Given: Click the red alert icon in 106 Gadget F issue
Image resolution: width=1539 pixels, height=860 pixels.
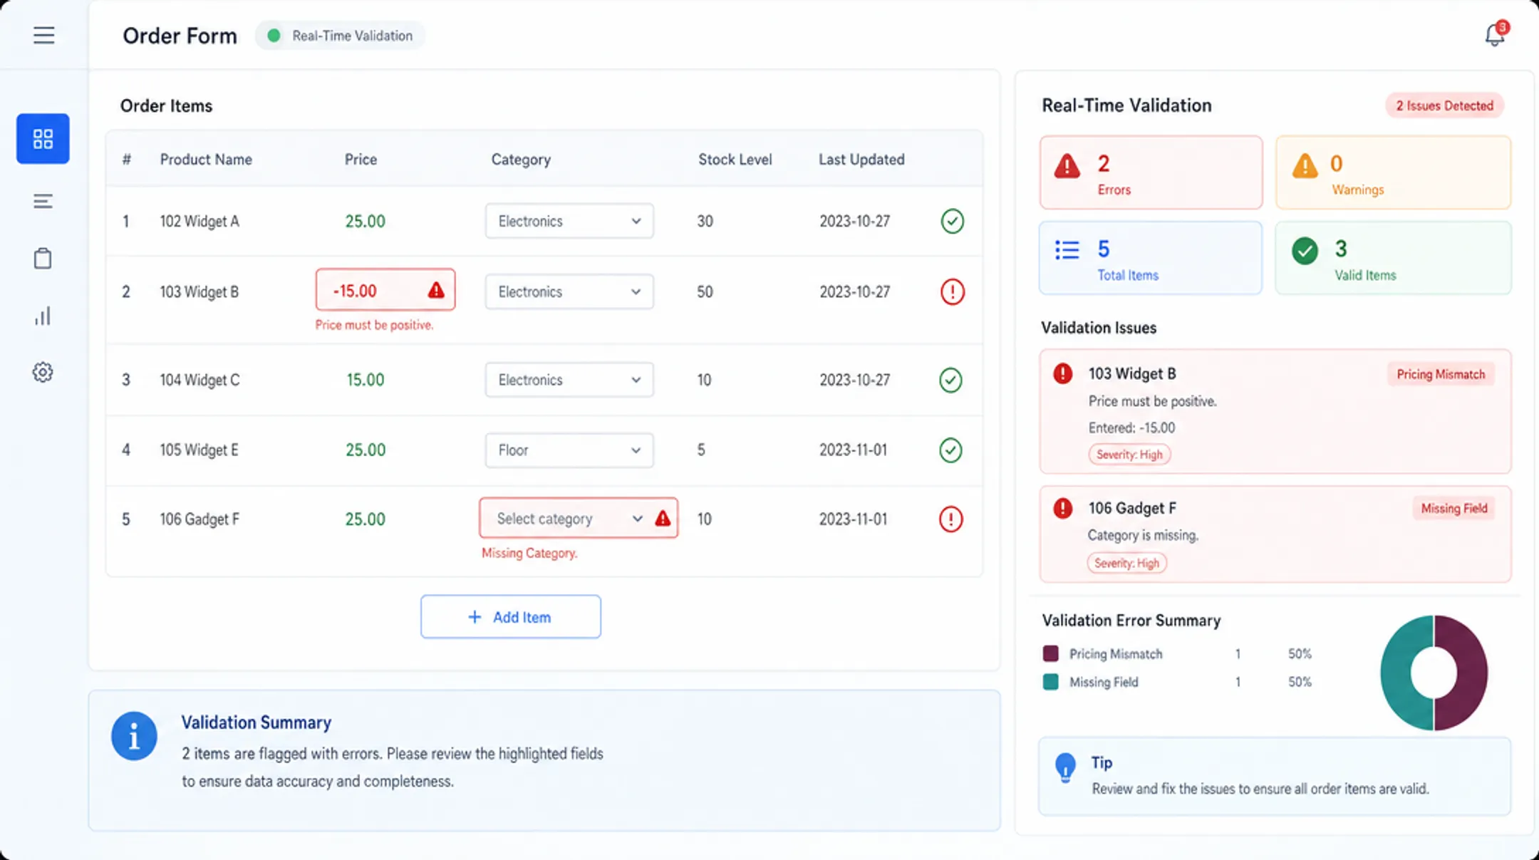Looking at the screenshot, I should (x=1062, y=508).
